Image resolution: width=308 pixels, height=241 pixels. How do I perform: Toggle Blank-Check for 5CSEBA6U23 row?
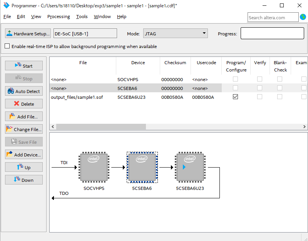[280, 97]
